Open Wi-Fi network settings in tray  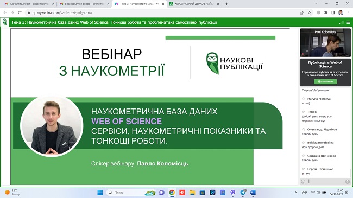coord(313,193)
